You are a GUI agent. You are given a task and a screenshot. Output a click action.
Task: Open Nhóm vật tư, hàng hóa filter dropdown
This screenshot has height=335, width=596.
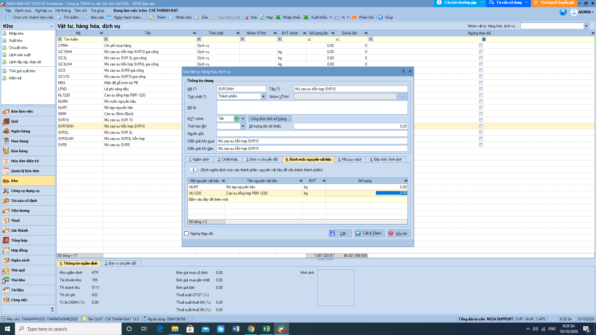point(586,26)
